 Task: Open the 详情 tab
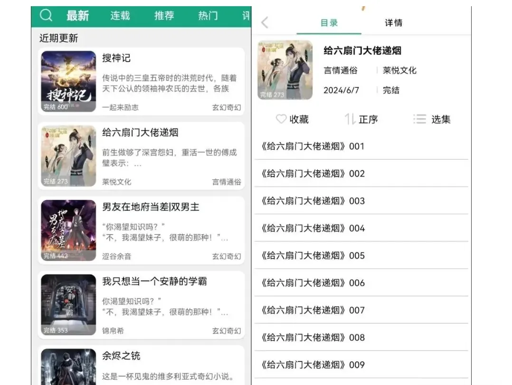click(393, 23)
